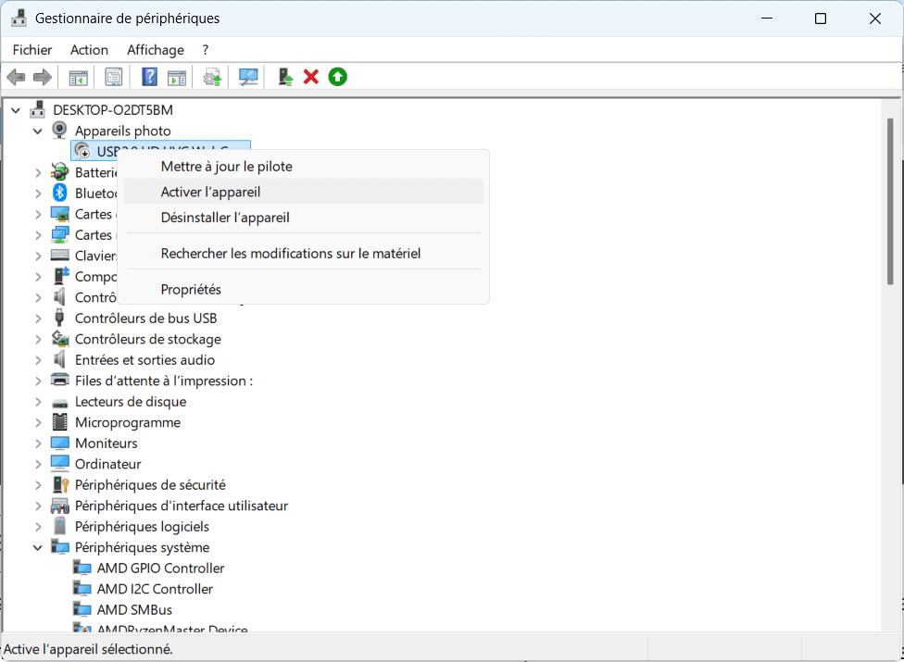The width and height of the screenshot is (904, 662).
Task: Minimize the Gestionnaire de périphériques window
Action: 767,19
